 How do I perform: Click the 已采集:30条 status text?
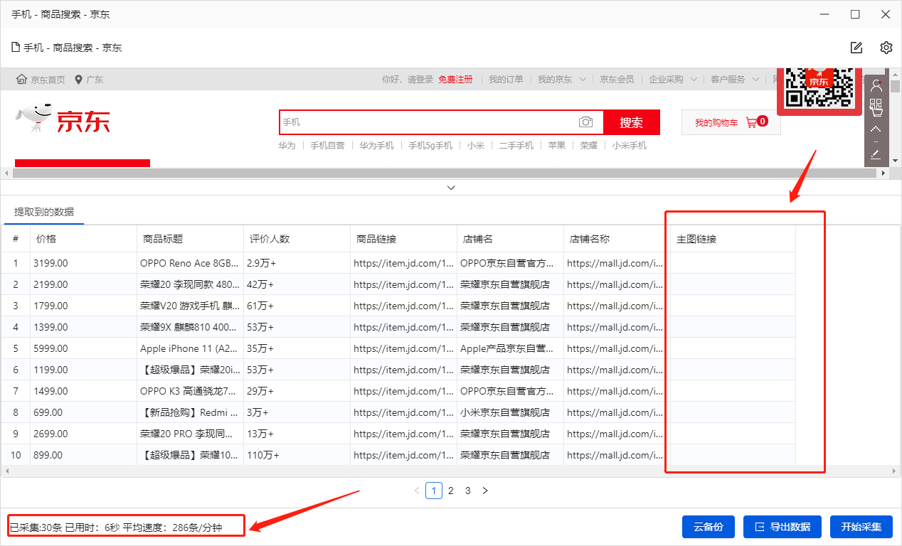pyautogui.click(x=36, y=528)
